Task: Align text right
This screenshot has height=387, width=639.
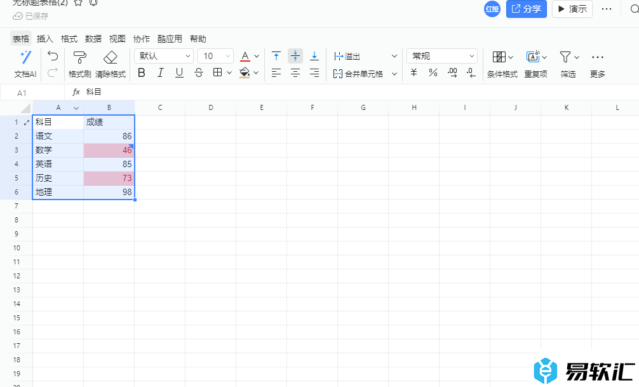Action: coord(314,73)
